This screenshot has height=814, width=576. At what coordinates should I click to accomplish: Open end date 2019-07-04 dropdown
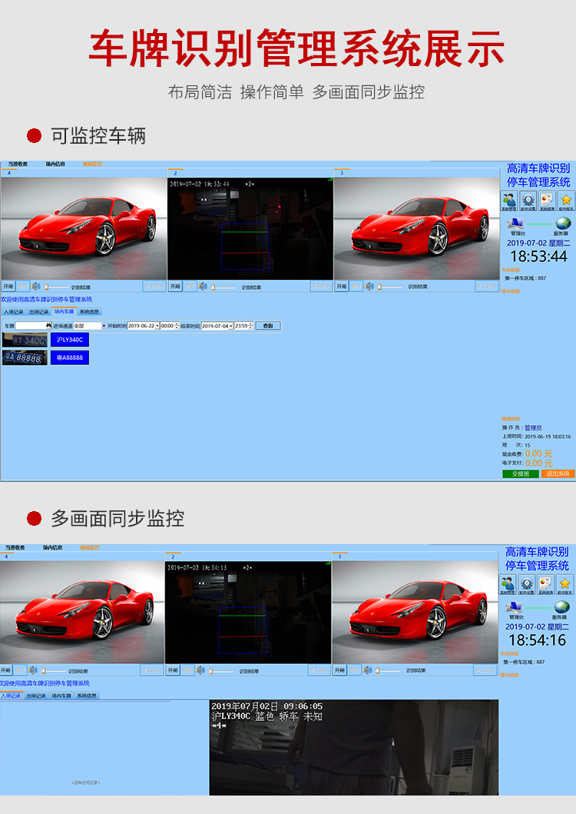tap(231, 326)
